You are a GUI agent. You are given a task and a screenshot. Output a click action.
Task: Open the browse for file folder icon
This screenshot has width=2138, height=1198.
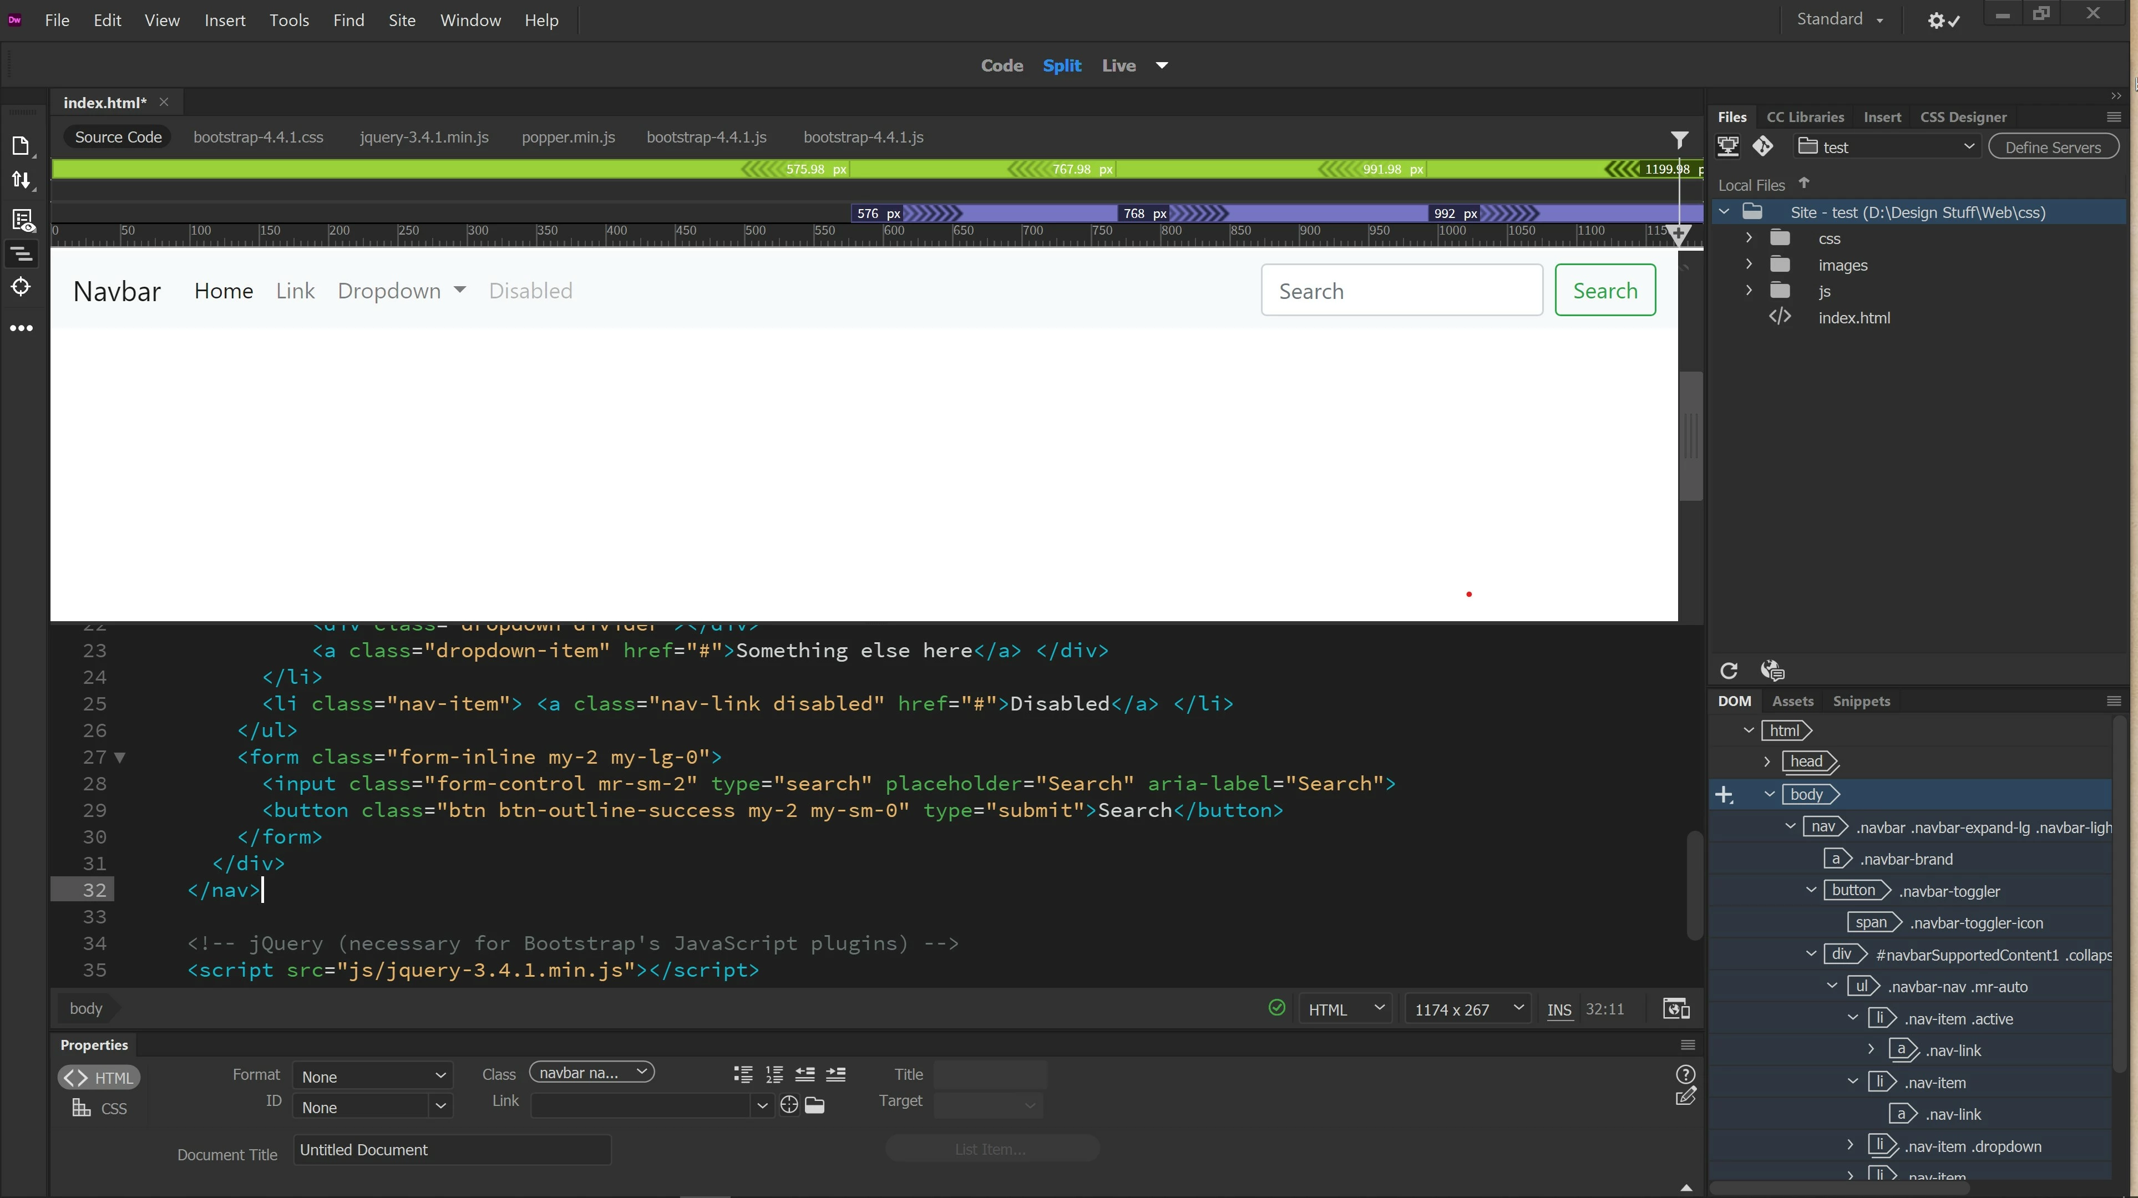pyautogui.click(x=815, y=1105)
